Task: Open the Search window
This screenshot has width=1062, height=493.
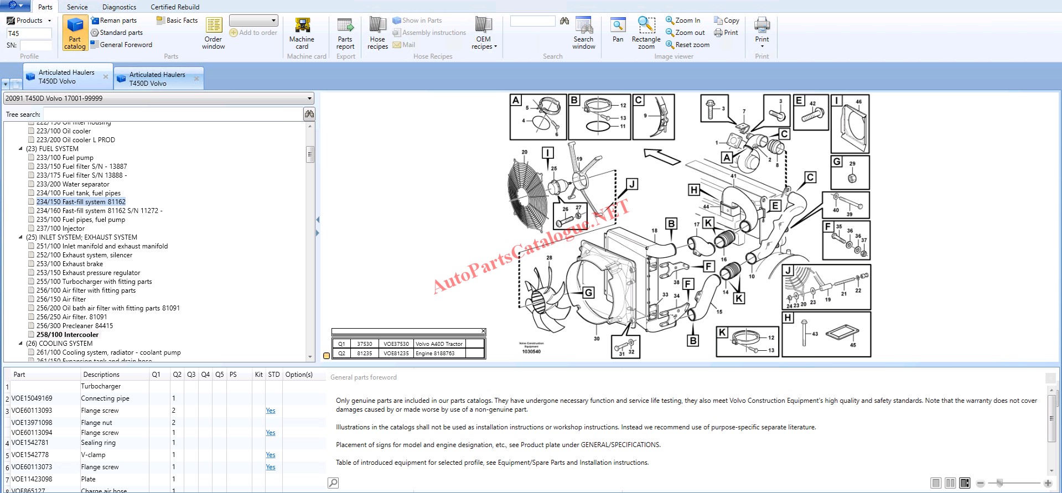Action: [583, 33]
